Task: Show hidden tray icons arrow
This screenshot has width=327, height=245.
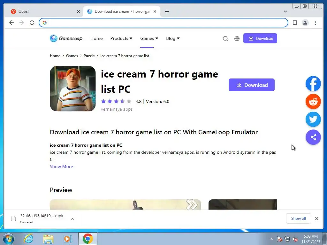Action: pyautogui.click(x=271, y=239)
